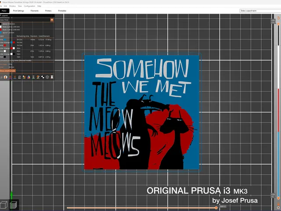Switch to the Print Settings tab
This screenshot has height=211, width=281.
(x=18, y=11)
